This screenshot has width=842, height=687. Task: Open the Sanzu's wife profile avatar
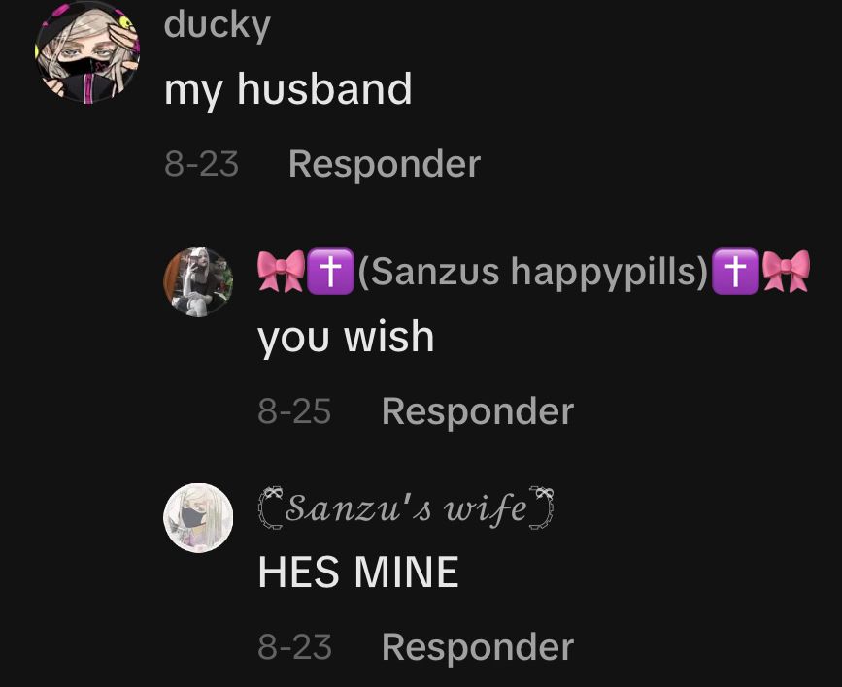coord(198,518)
